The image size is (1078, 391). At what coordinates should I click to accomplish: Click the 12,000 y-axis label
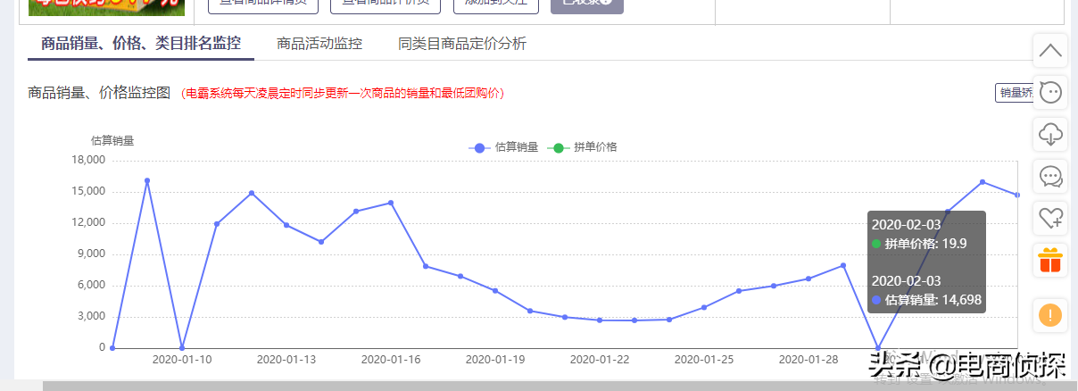click(88, 223)
